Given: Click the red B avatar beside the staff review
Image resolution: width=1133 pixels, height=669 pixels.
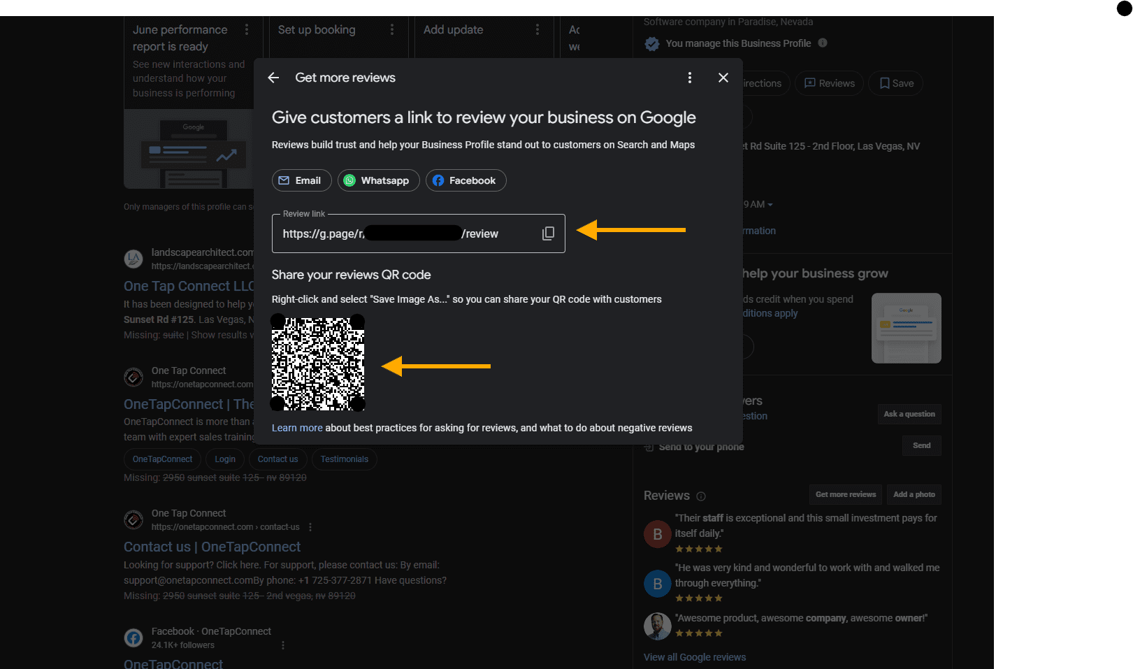Looking at the screenshot, I should [x=657, y=534].
